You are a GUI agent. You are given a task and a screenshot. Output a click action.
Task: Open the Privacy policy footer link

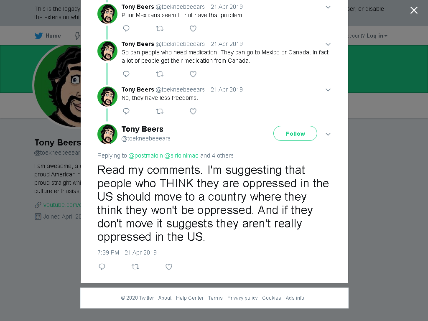[242, 298]
